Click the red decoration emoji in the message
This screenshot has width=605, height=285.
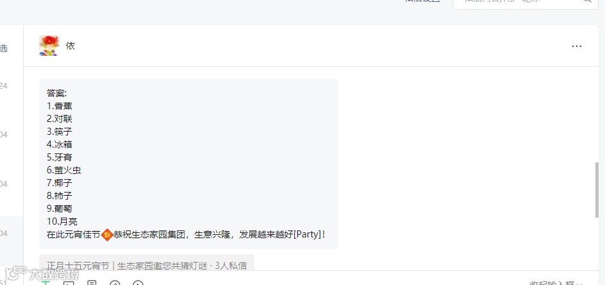point(107,234)
